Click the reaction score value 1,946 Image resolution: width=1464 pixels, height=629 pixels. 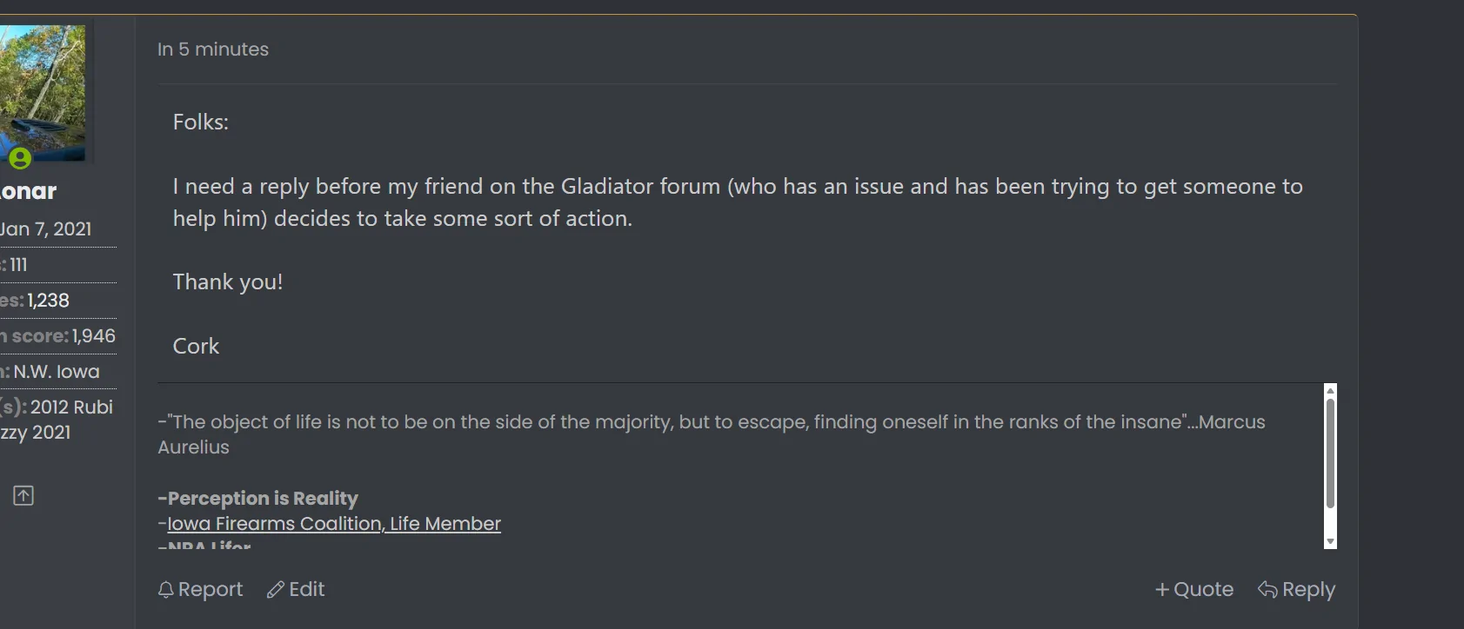point(94,336)
